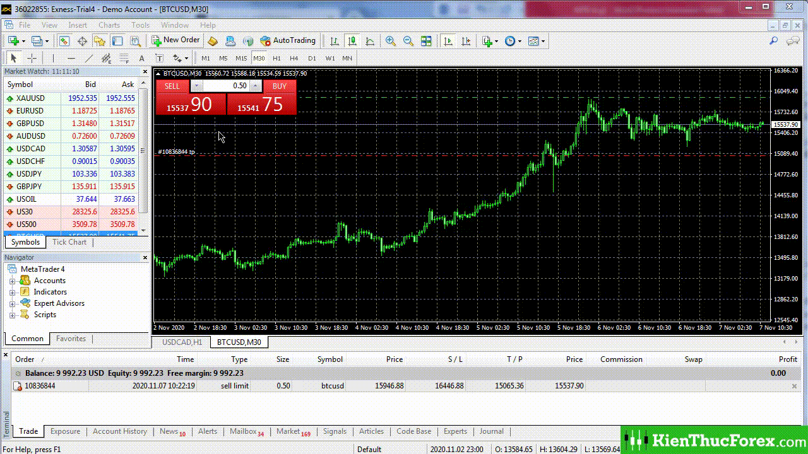The width and height of the screenshot is (808, 454).
Task: Open the Insert menu
Action: point(78,25)
